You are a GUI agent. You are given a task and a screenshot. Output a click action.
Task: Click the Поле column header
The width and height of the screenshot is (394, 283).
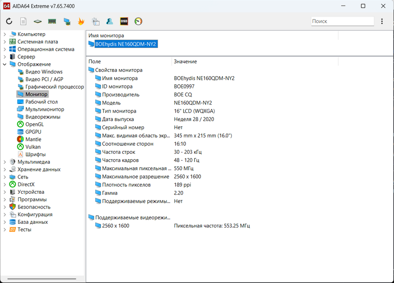coord(95,61)
